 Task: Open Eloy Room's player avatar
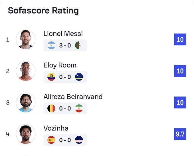(26, 71)
